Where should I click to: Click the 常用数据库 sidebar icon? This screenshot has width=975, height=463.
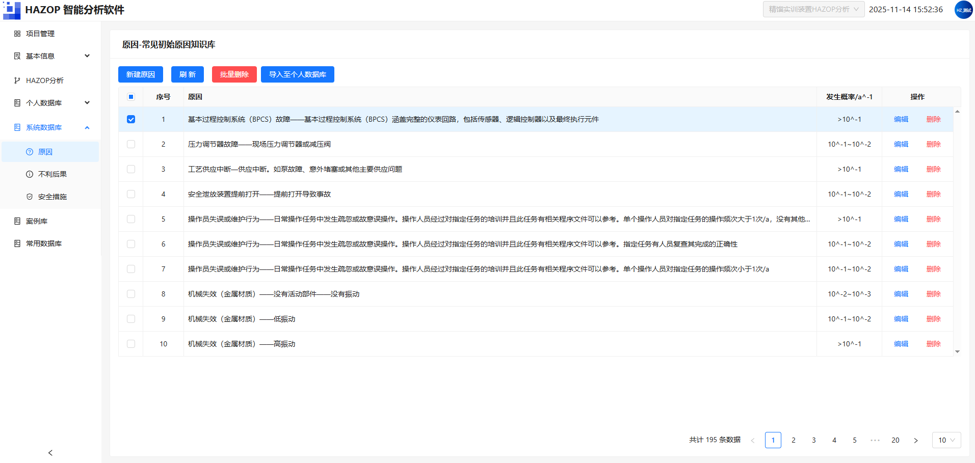(x=17, y=243)
